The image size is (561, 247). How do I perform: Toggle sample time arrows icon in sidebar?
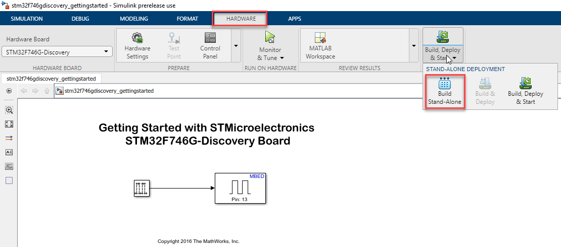[x=9, y=138]
